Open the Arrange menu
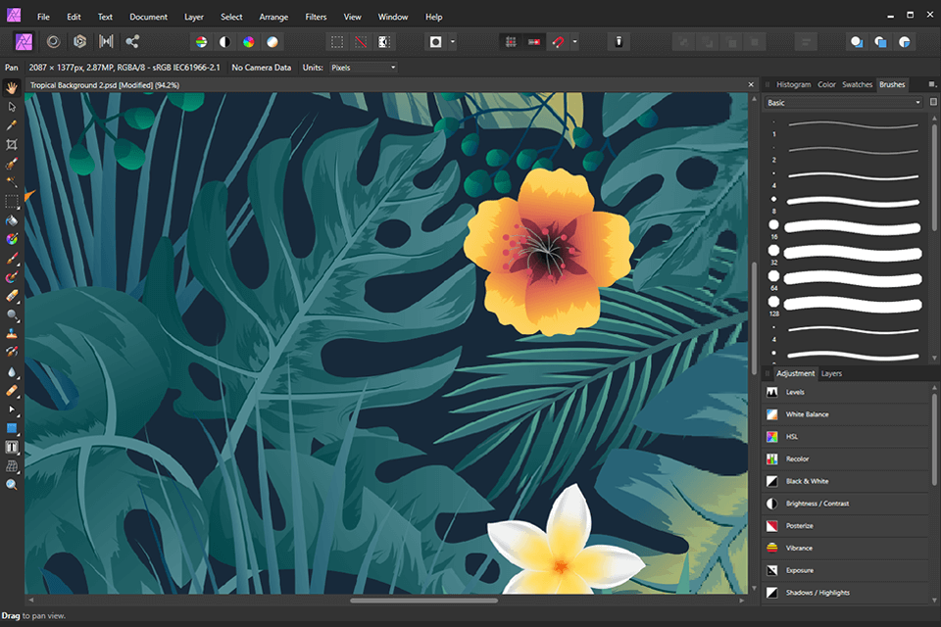The height and width of the screenshot is (627, 941). point(273,17)
